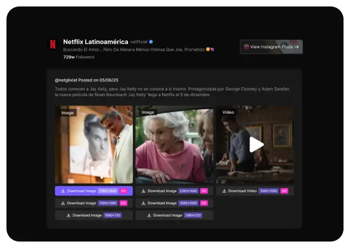Click download icon on first image's purple button

(x=63, y=191)
